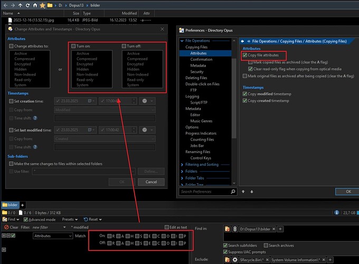
Task: Enable the Turn off attributes checkbox
Action: point(124,46)
